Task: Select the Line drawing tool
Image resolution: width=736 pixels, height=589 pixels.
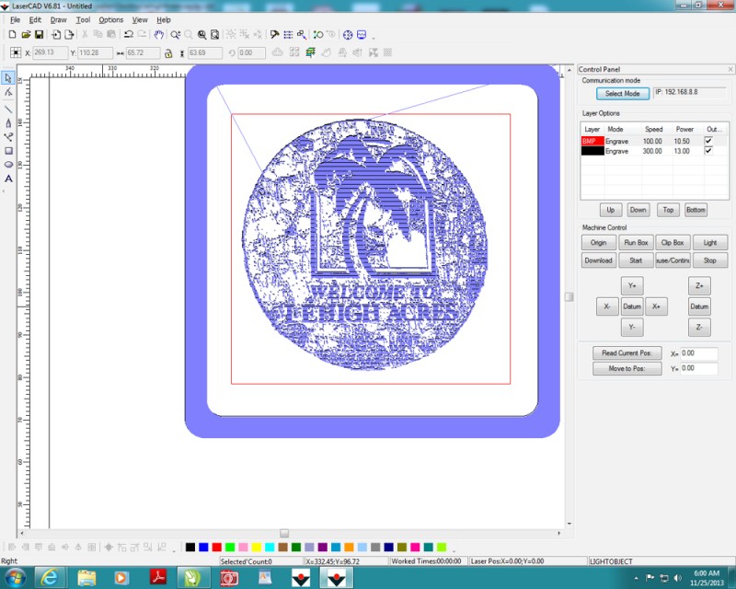Action: tap(8, 108)
